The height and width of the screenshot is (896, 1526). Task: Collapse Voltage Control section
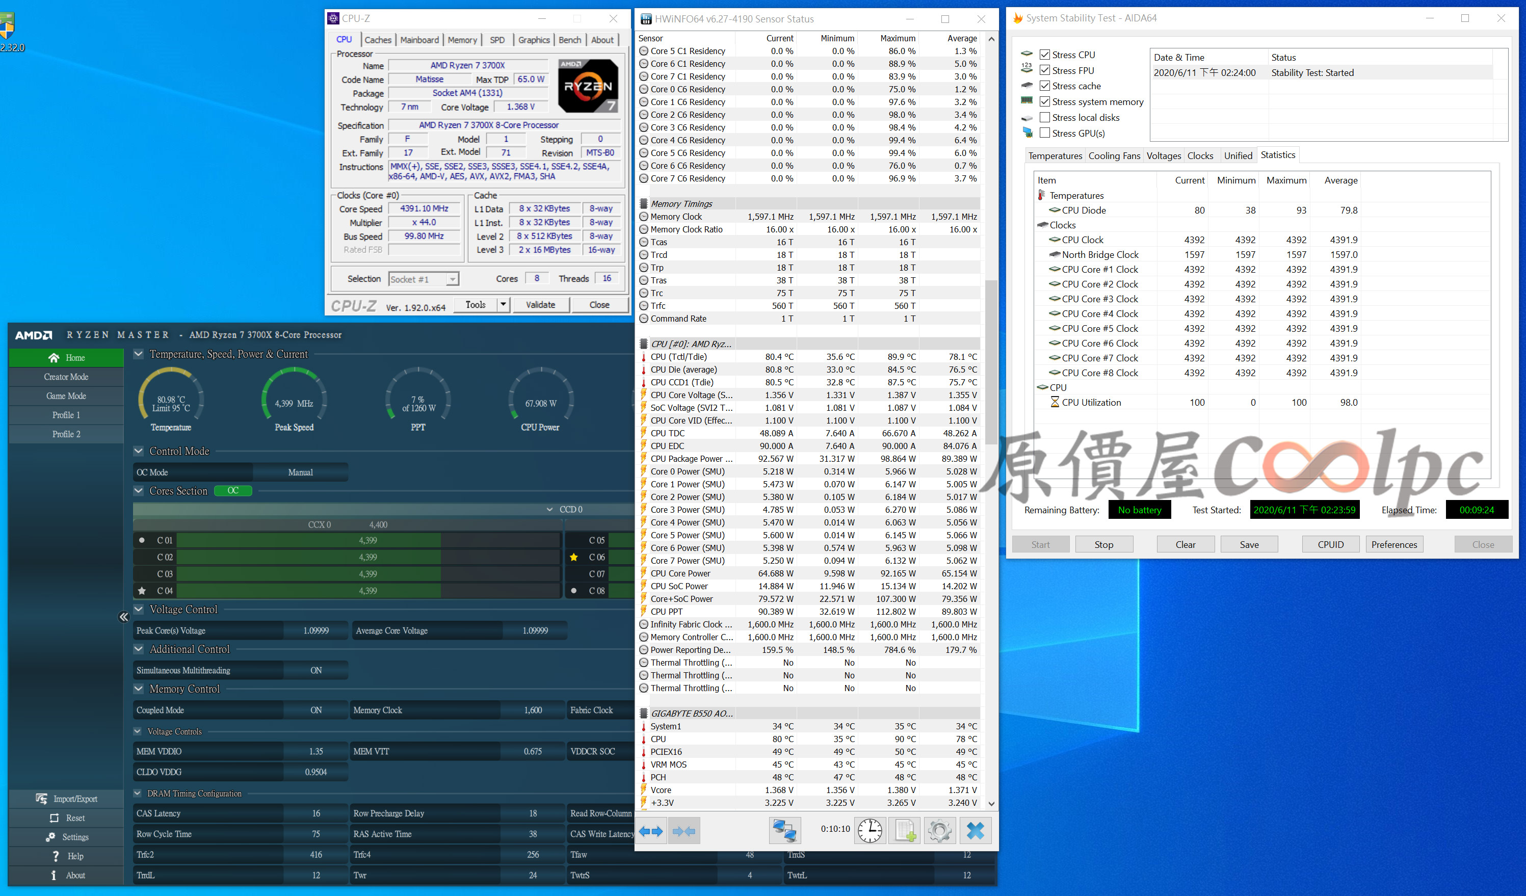[139, 610]
